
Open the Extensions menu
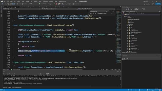(x=45, y=1)
